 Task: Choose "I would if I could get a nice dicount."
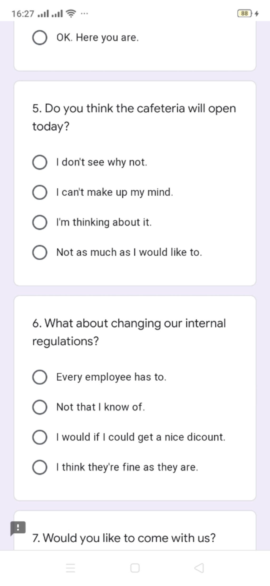40,437
